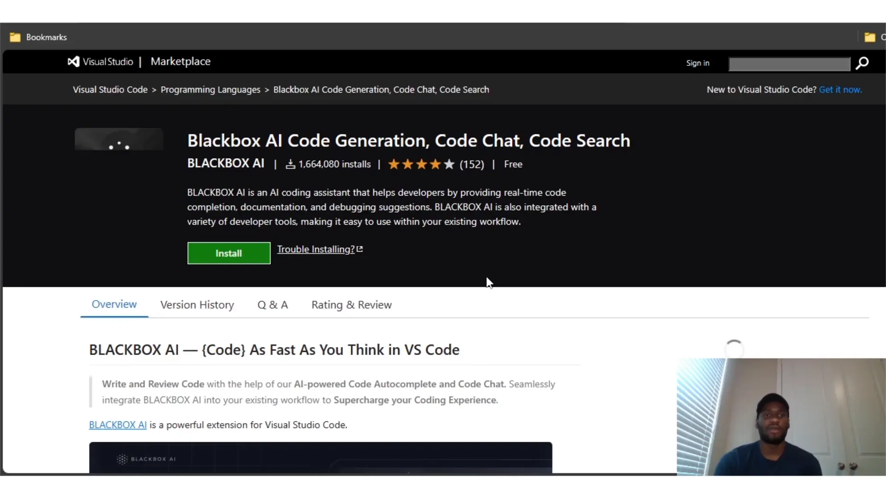Click the BLACKBOX AI hyperlink in overview
Screen dimensions: 886x498
coord(118,425)
